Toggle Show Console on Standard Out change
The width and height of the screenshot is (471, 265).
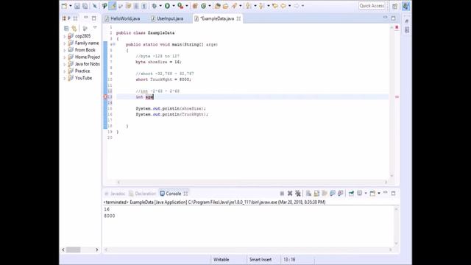pos(333,194)
